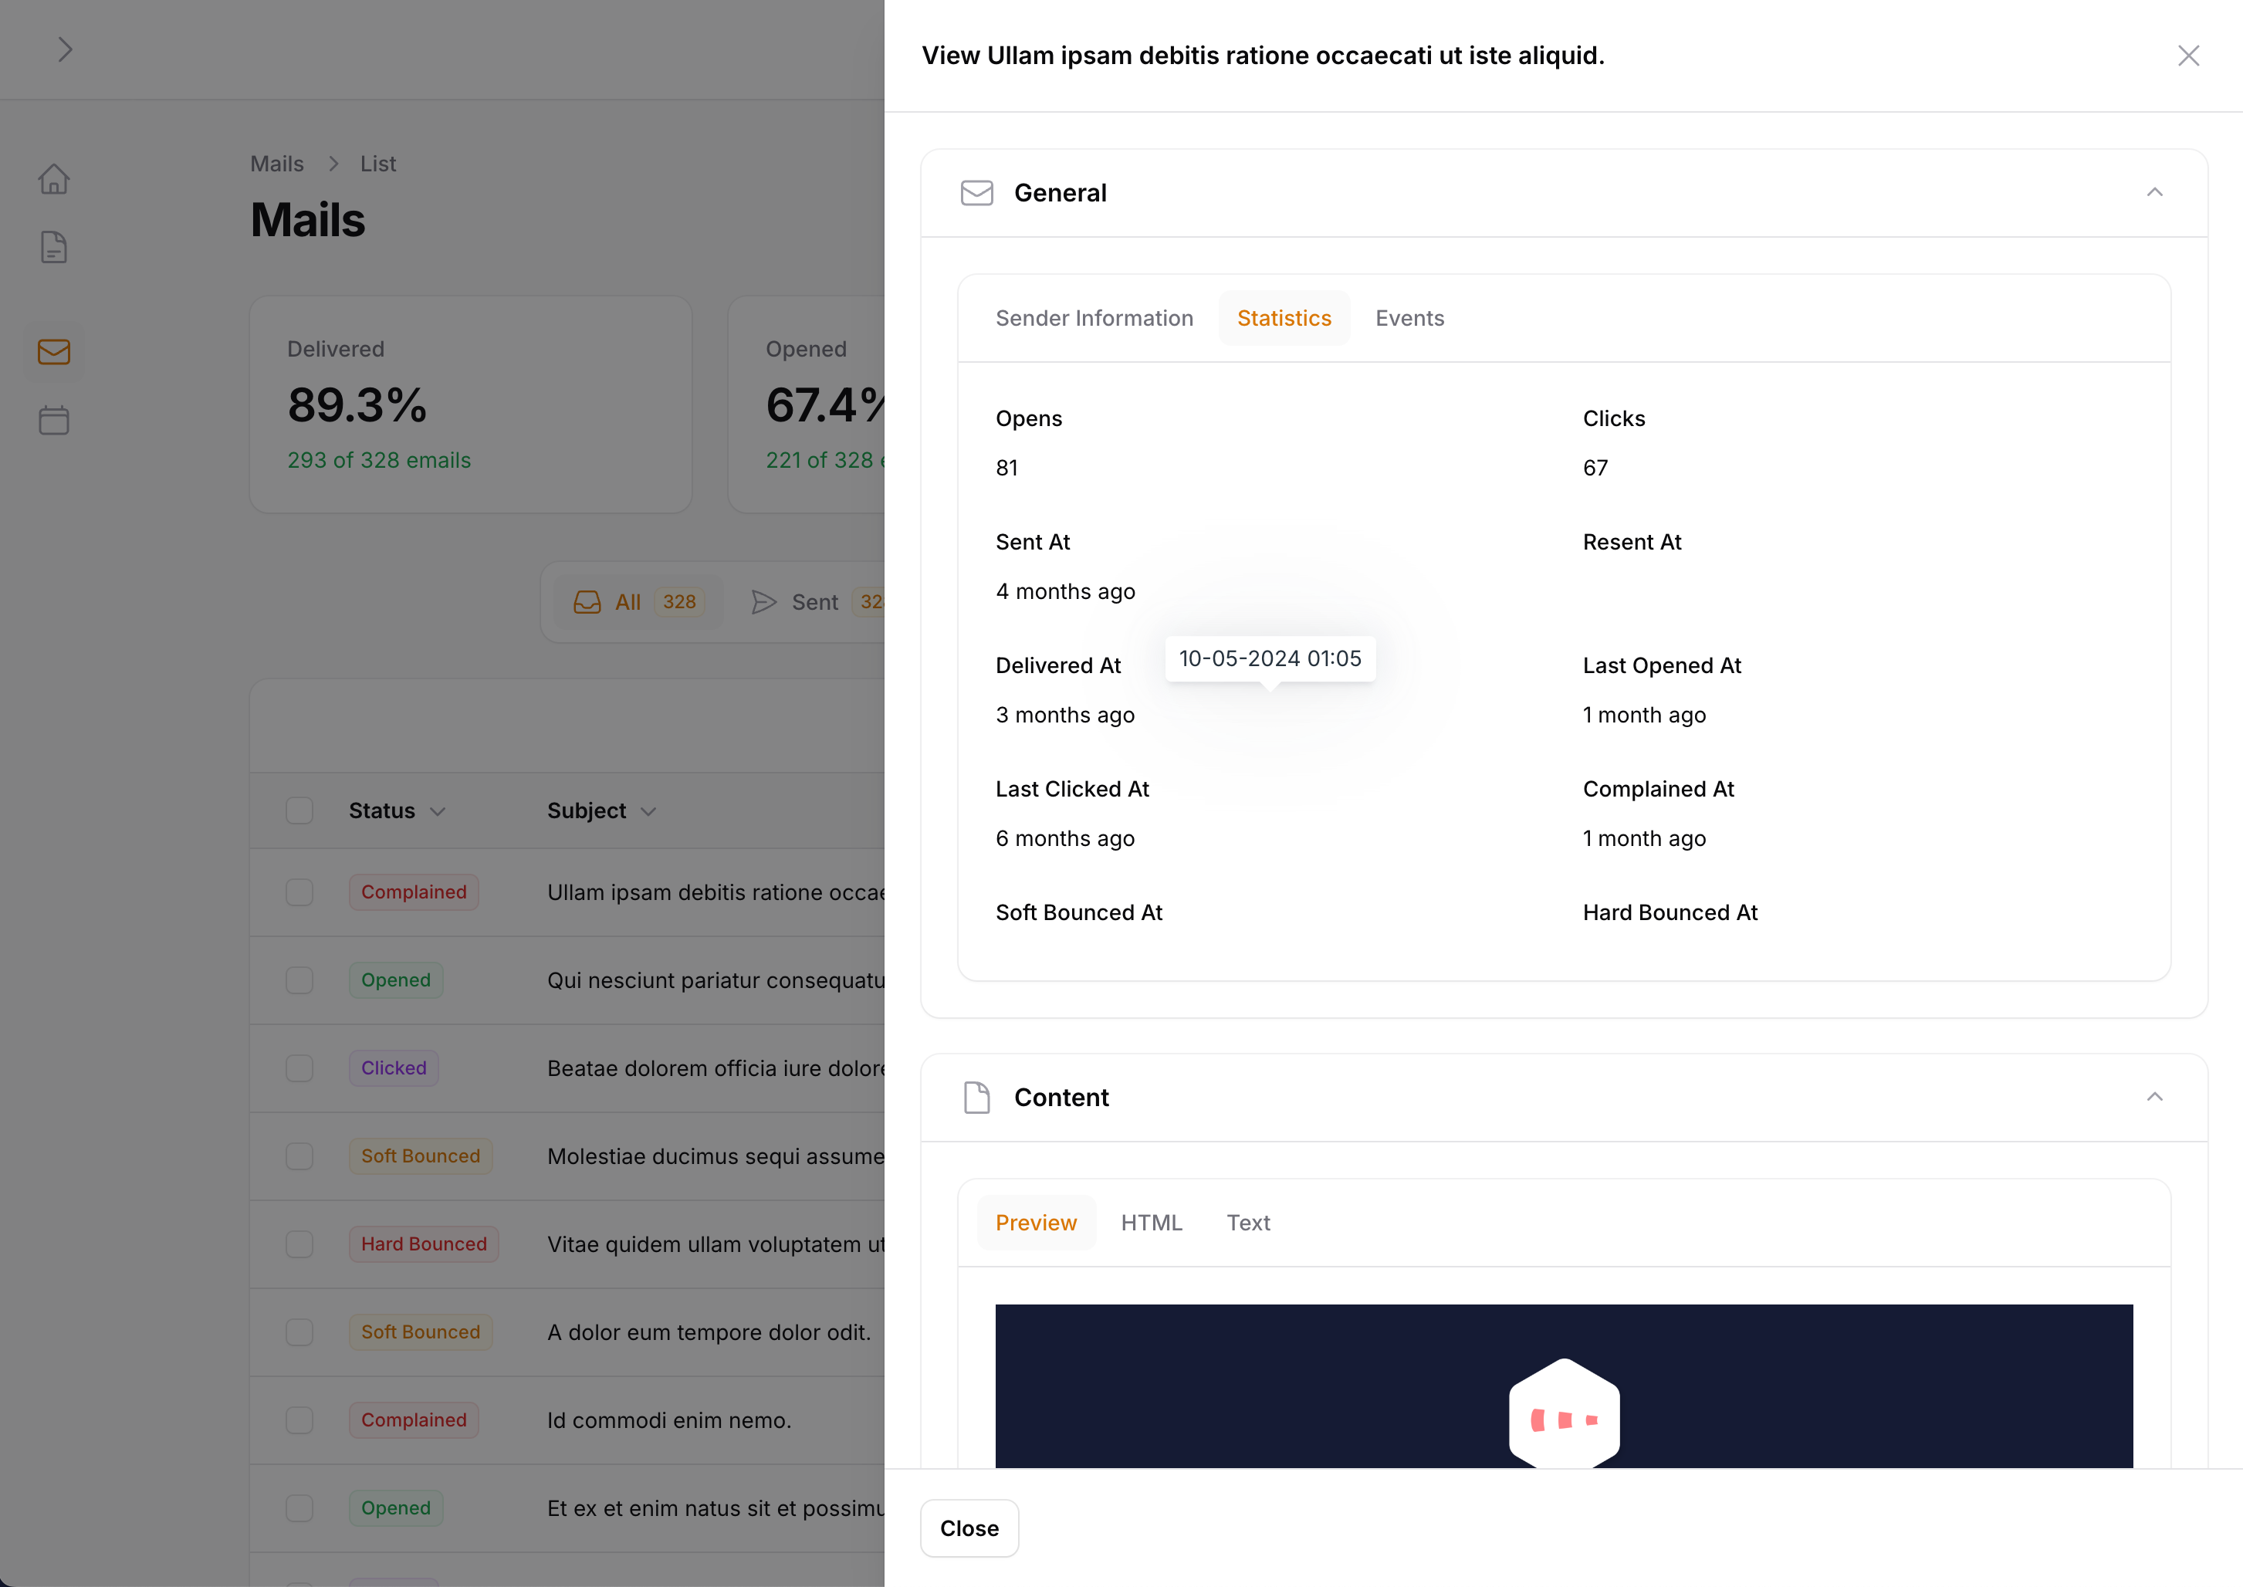
Task: Open the calendar icon in sidebar
Action: point(54,420)
